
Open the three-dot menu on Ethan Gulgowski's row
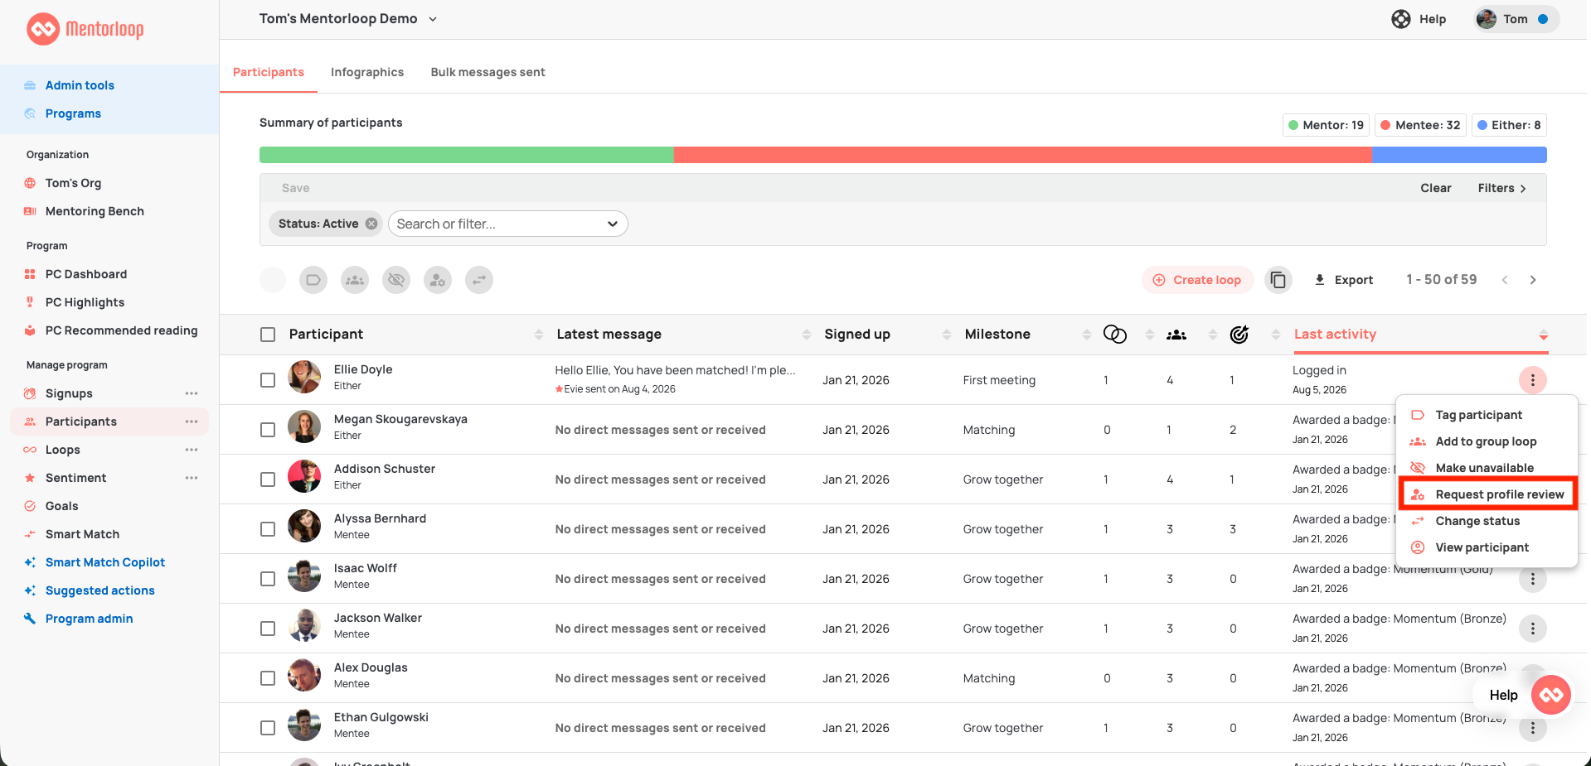(x=1533, y=728)
